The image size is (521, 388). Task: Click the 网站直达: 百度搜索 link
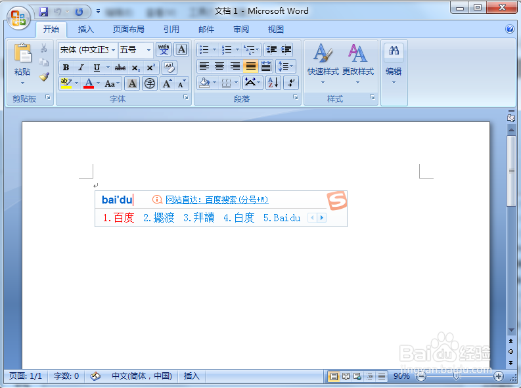pos(217,200)
